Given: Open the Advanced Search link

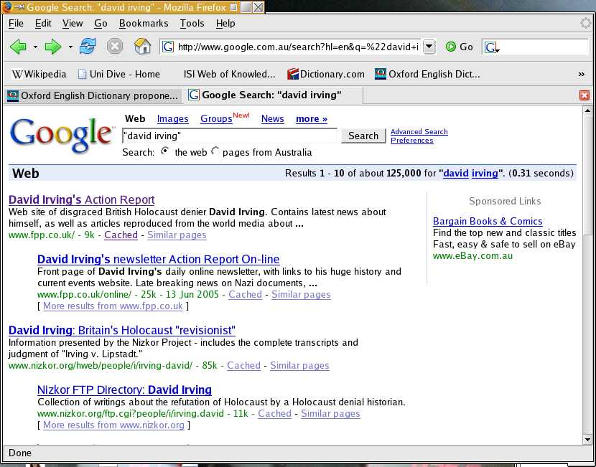Looking at the screenshot, I should point(419,132).
